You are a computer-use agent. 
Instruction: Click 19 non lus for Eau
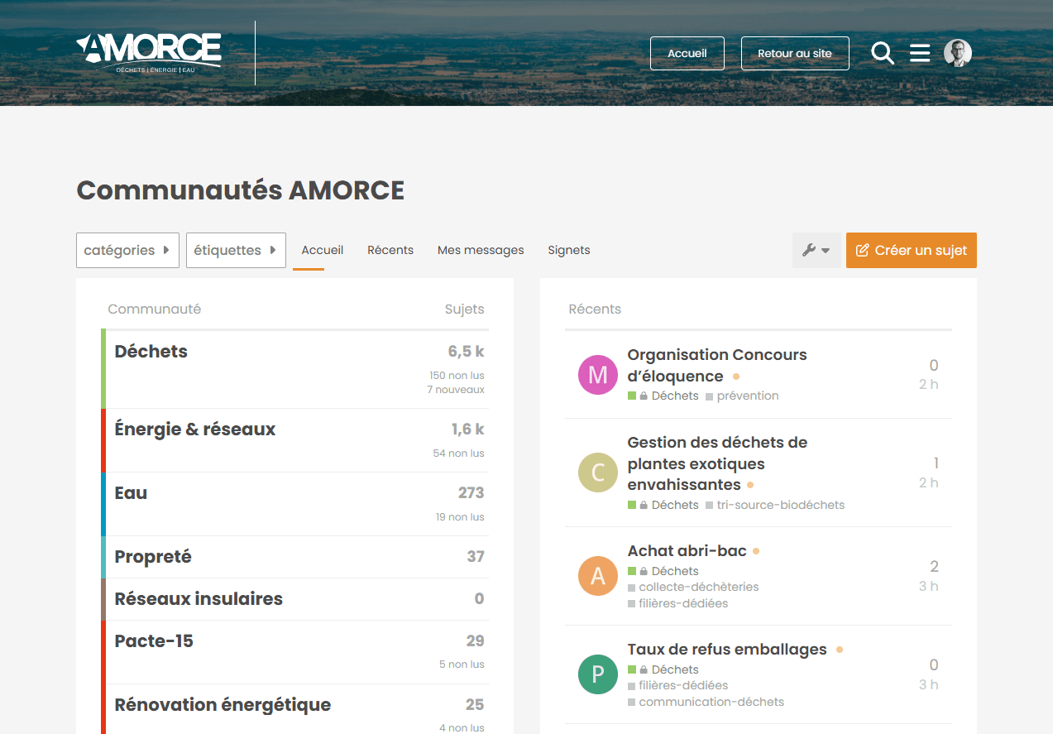(x=460, y=517)
